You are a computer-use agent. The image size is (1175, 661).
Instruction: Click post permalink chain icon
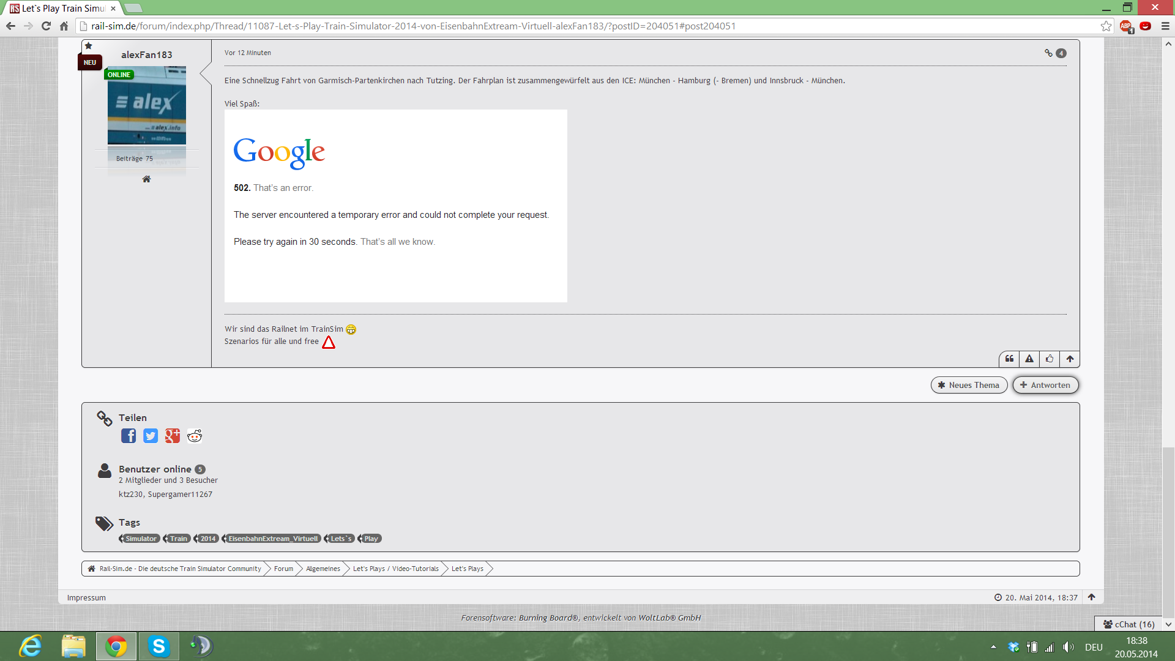coord(1048,53)
